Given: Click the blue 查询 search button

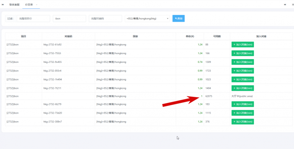Looking at the screenshot, I should (x=178, y=19).
